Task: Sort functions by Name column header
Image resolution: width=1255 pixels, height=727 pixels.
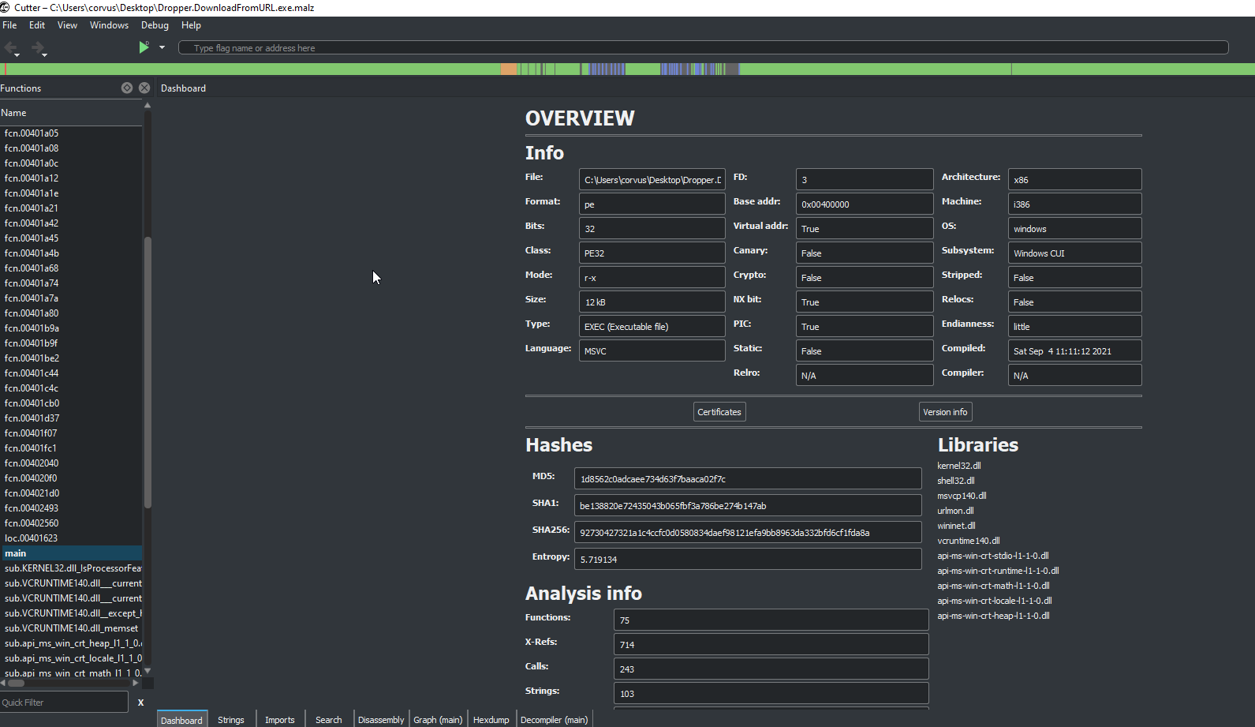Action: point(71,113)
